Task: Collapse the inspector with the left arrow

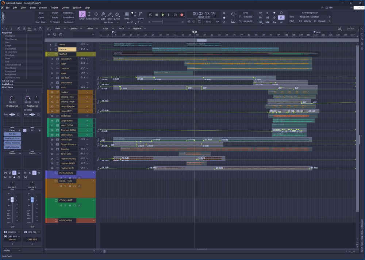Action: point(3,28)
